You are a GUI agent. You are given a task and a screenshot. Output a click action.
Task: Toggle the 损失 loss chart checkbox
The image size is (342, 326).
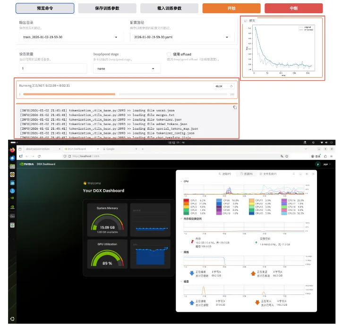[245, 21]
